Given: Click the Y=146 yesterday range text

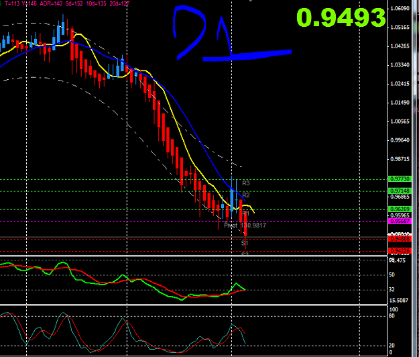Looking at the screenshot, I should point(29,3).
